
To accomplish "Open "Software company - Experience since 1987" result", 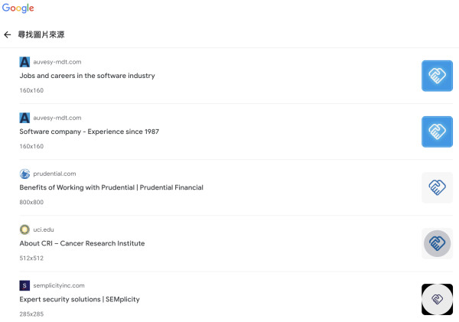I will pos(89,132).
